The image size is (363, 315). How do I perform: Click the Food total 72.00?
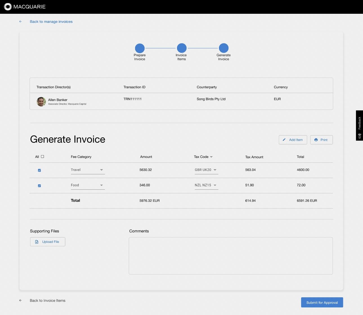coord(301,185)
